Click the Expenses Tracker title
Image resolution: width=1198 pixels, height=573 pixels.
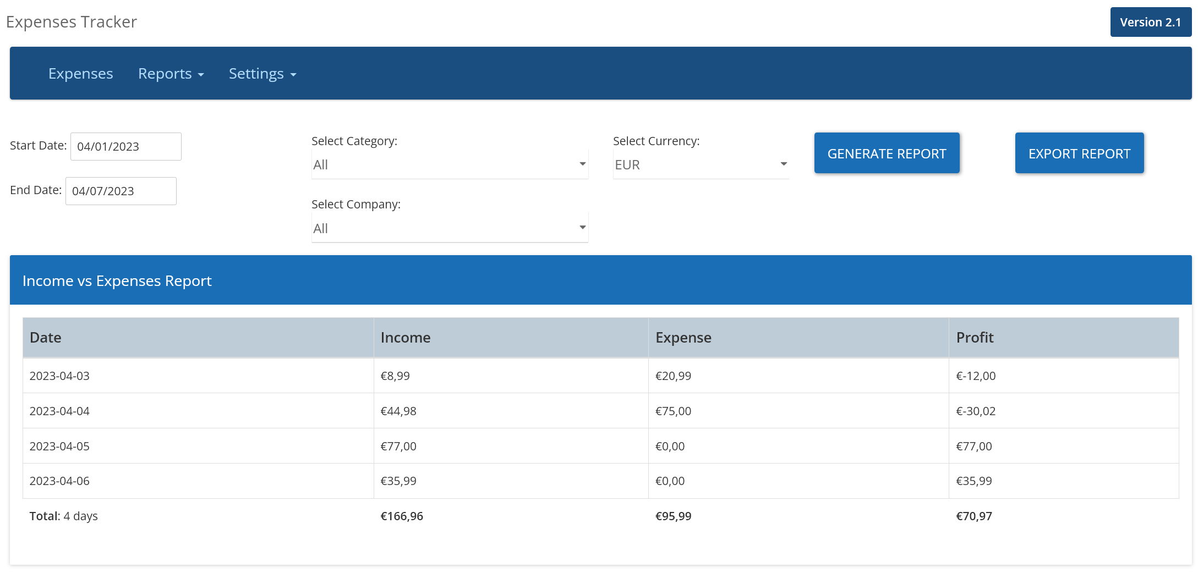coord(72,22)
